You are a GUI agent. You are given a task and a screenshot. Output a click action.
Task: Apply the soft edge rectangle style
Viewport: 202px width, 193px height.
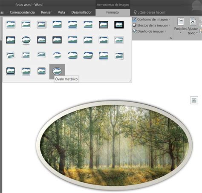pyautogui.click(x=88, y=25)
